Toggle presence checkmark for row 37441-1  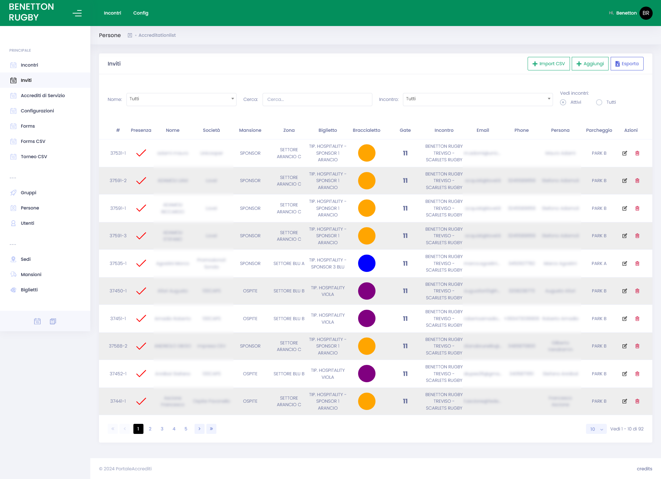(x=141, y=401)
